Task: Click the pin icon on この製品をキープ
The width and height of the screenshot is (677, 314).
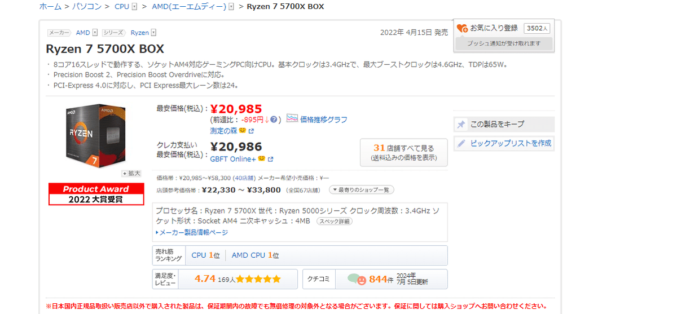Action: point(461,124)
